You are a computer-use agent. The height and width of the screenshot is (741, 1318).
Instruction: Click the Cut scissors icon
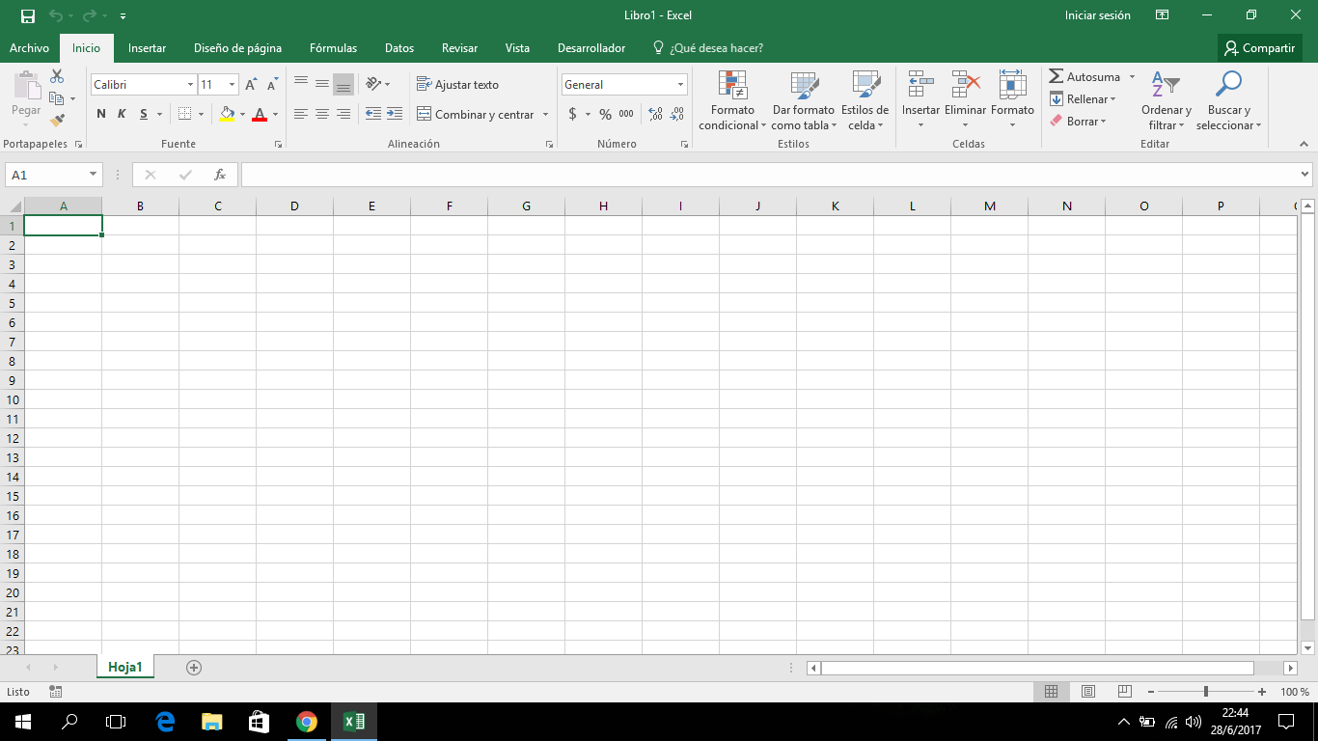click(57, 76)
